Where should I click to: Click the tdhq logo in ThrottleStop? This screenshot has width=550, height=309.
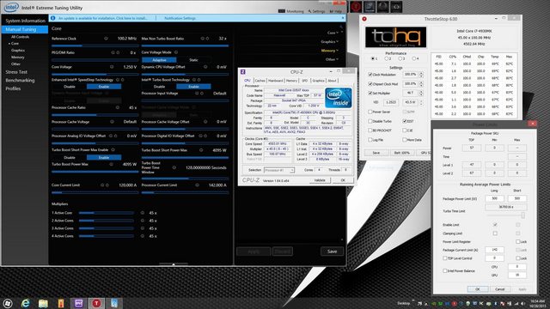395,37
